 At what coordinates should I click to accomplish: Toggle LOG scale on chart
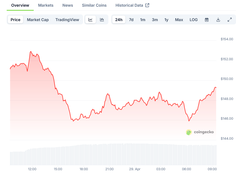coord(194,20)
